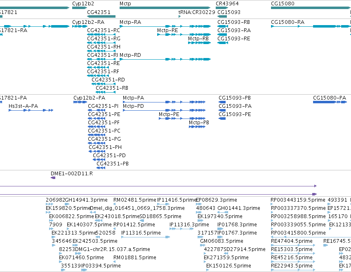
Task: Click the DME1-002D11.R feature
Action: pyautogui.click(x=72, y=174)
